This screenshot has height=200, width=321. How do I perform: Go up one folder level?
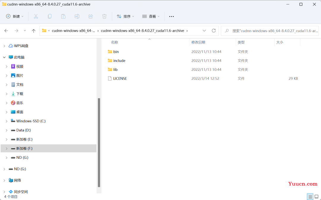coord(34,31)
